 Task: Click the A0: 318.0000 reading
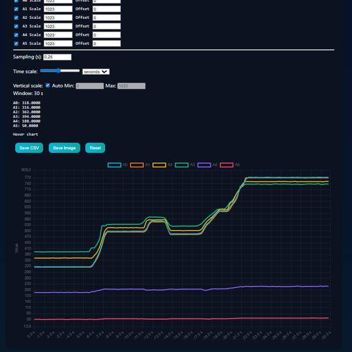point(27,103)
